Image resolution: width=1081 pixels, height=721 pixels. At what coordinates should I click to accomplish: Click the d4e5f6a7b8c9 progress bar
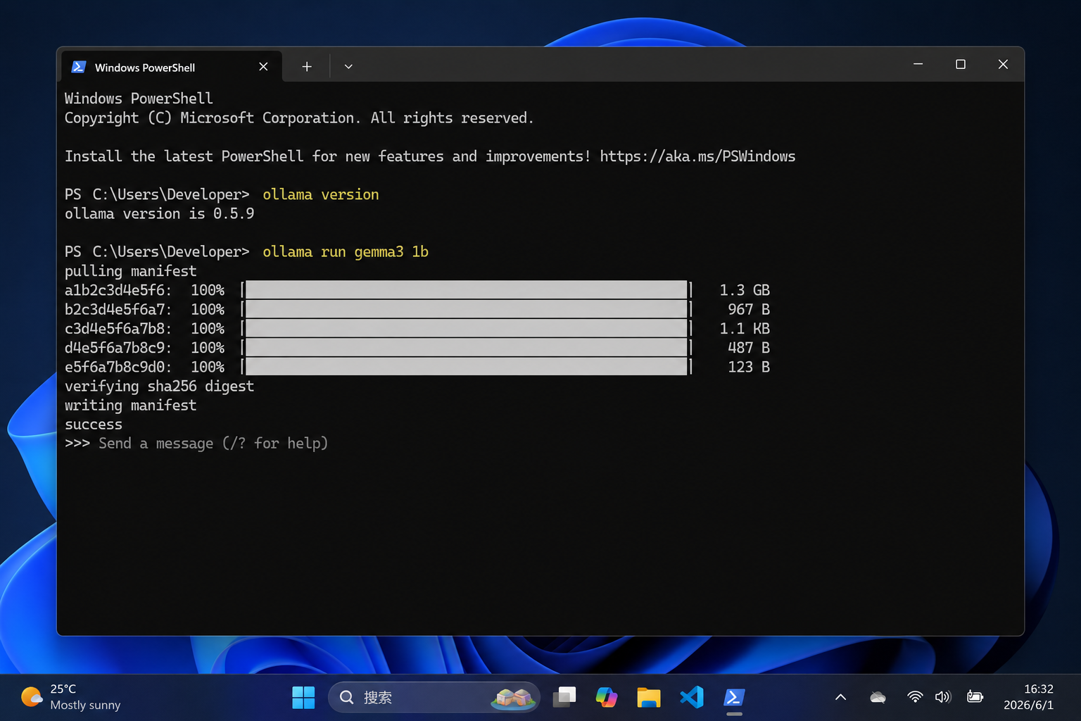(x=467, y=347)
